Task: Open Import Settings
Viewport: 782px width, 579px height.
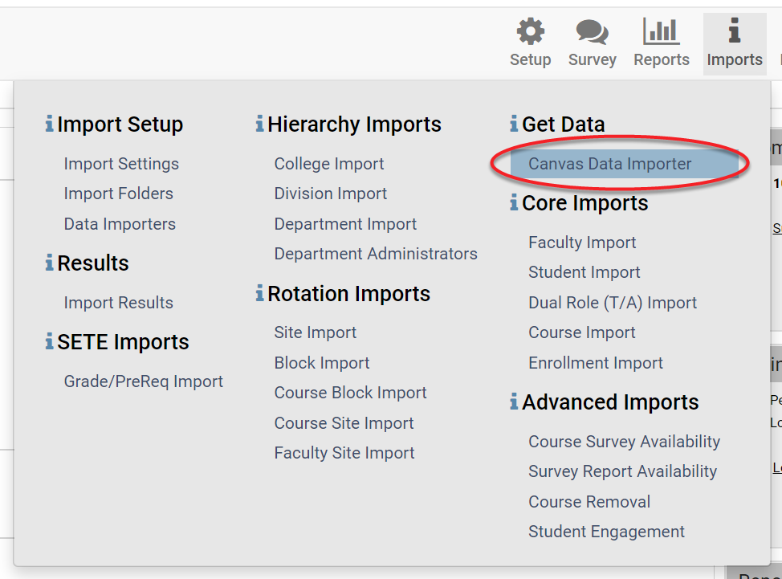Action: pyautogui.click(x=121, y=164)
